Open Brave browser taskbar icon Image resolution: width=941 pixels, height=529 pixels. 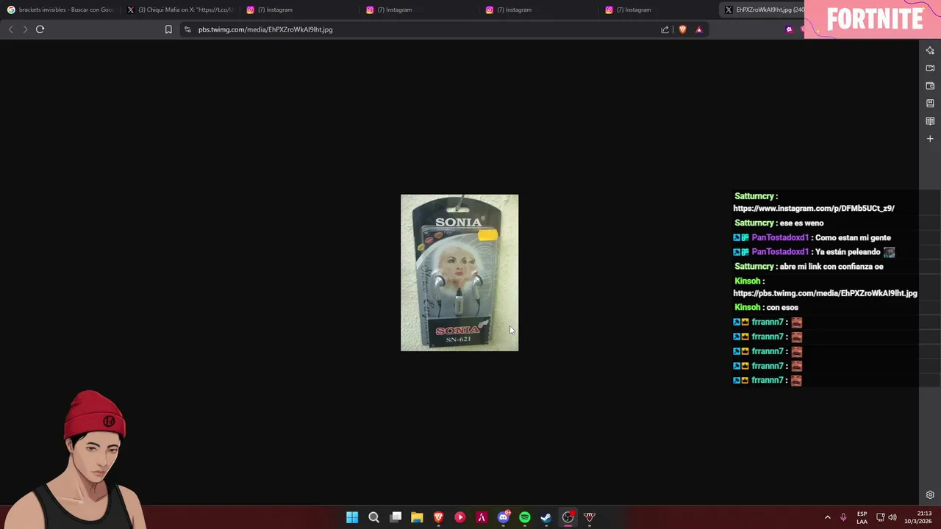point(438,517)
